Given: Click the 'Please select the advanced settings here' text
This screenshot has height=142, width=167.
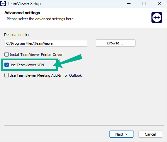Looking at the screenshot, I should pos(40,19).
